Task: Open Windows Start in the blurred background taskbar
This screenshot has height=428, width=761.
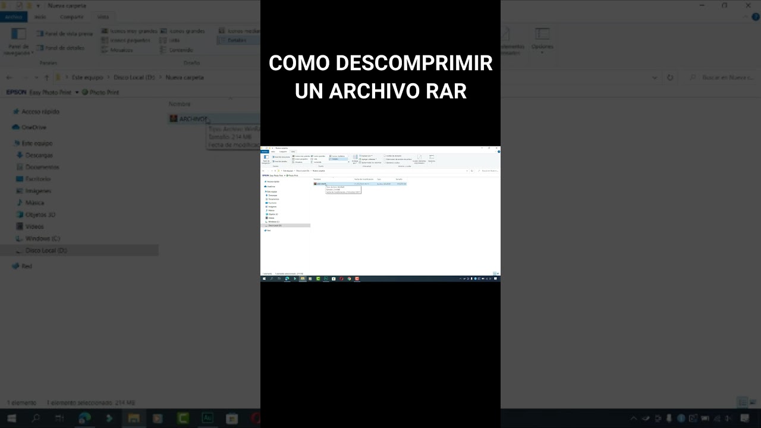Action: pyautogui.click(x=11, y=418)
